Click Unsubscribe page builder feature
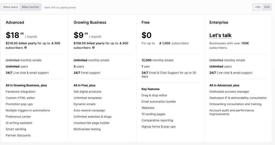The height and width of the screenshot is (145, 275). (92, 123)
